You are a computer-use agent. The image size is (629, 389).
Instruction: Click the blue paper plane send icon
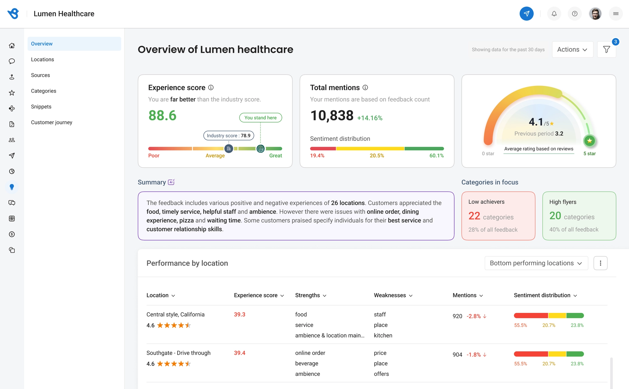point(526,13)
